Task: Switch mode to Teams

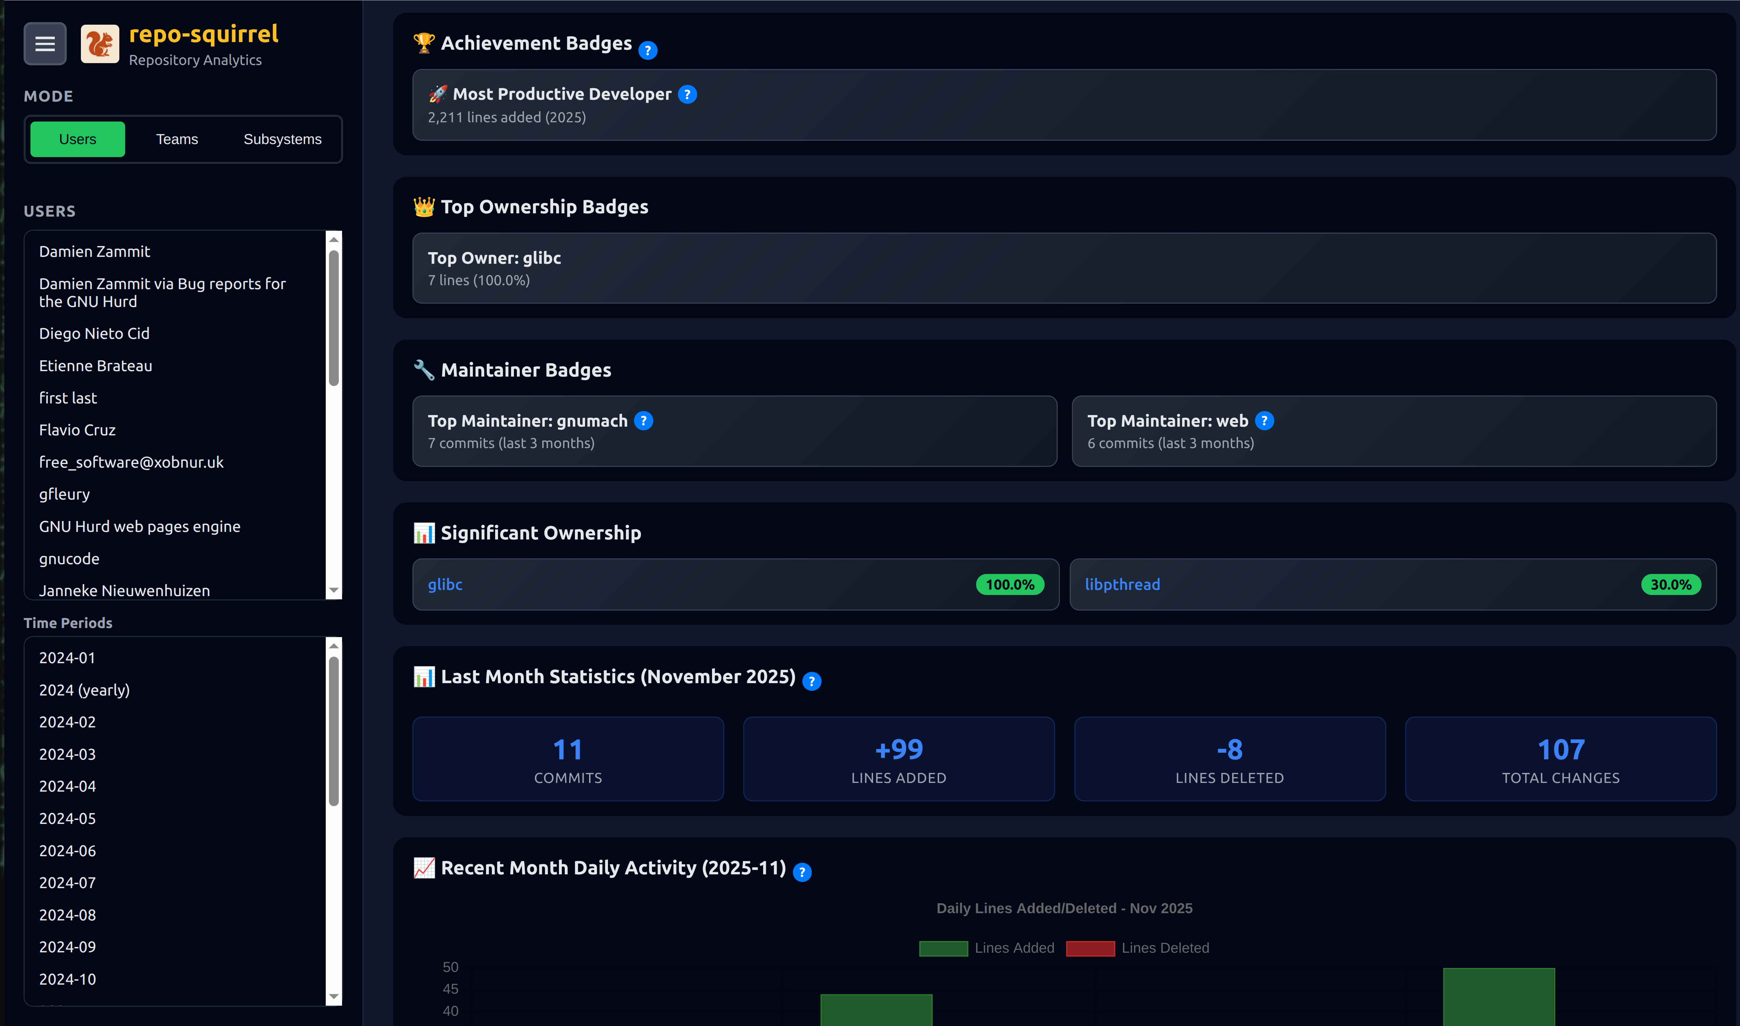Action: pyautogui.click(x=177, y=139)
